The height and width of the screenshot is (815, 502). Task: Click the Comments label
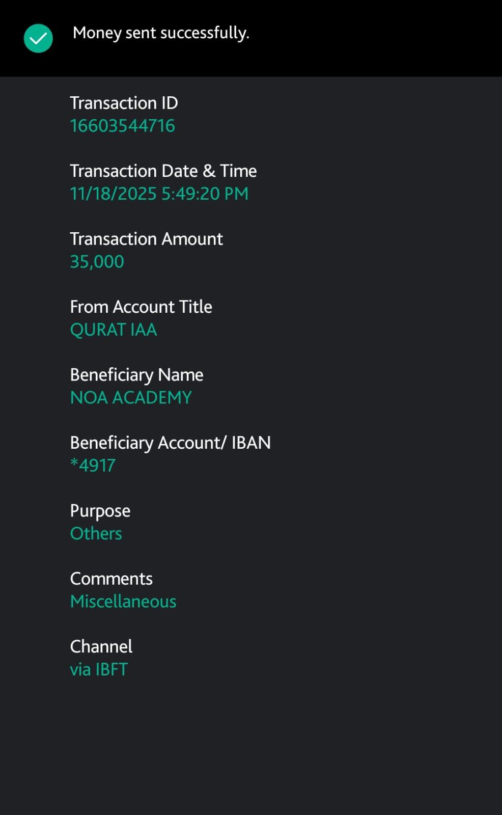[111, 579]
